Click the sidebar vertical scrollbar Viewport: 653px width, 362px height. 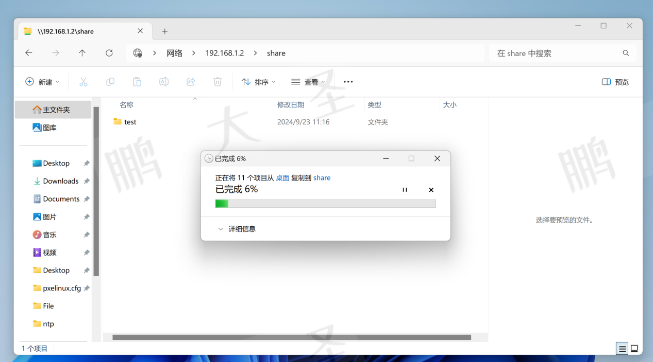click(96, 191)
